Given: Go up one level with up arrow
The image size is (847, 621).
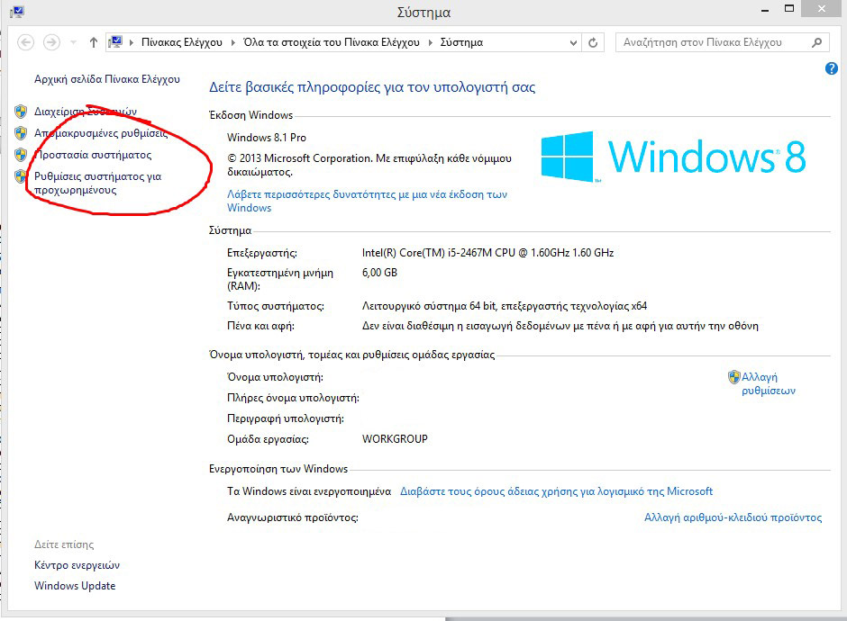Looking at the screenshot, I should click(94, 42).
